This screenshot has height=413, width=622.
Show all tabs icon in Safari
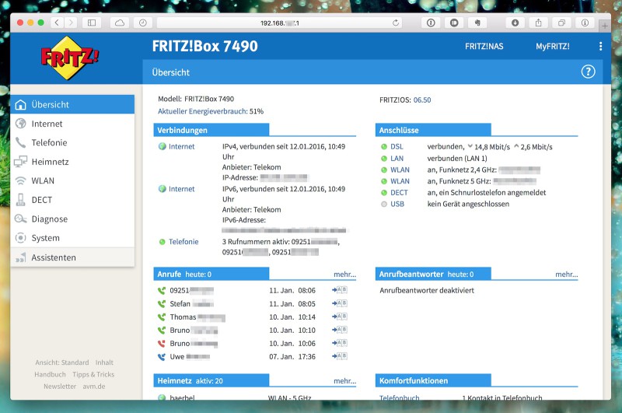561,23
